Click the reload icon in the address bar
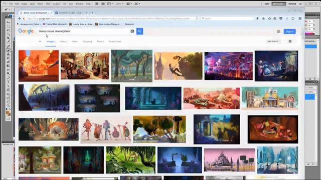The height and width of the screenshot is (180, 321). [197, 18]
